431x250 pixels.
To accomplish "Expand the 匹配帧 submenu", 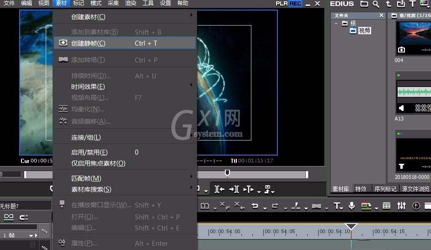I will click(125, 178).
